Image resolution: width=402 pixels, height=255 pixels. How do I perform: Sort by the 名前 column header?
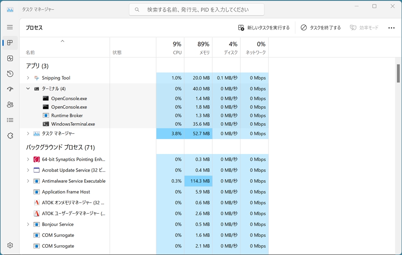[65, 48]
